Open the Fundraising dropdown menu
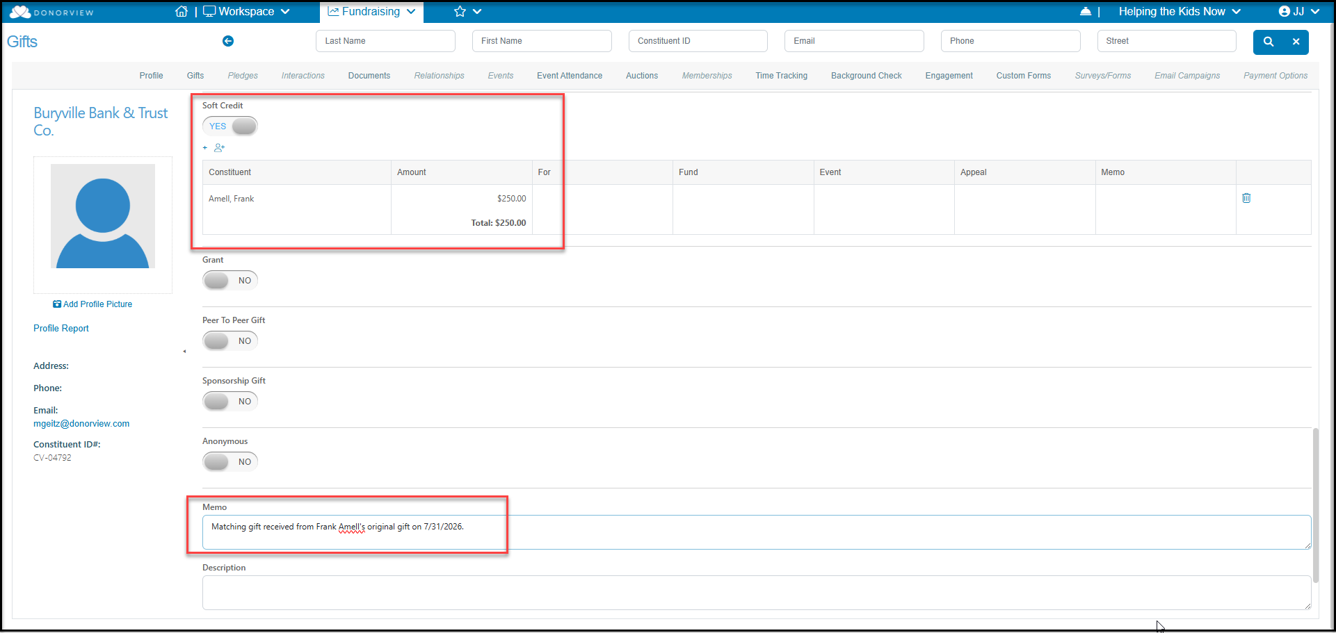Image resolution: width=1336 pixels, height=633 pixels. pyautogui.click(x=371, y=12)
